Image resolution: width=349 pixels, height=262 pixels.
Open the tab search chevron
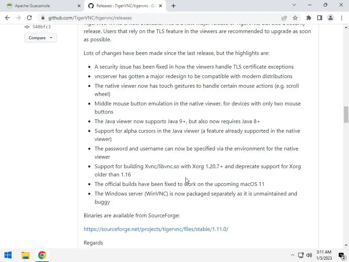pos(294,5)
